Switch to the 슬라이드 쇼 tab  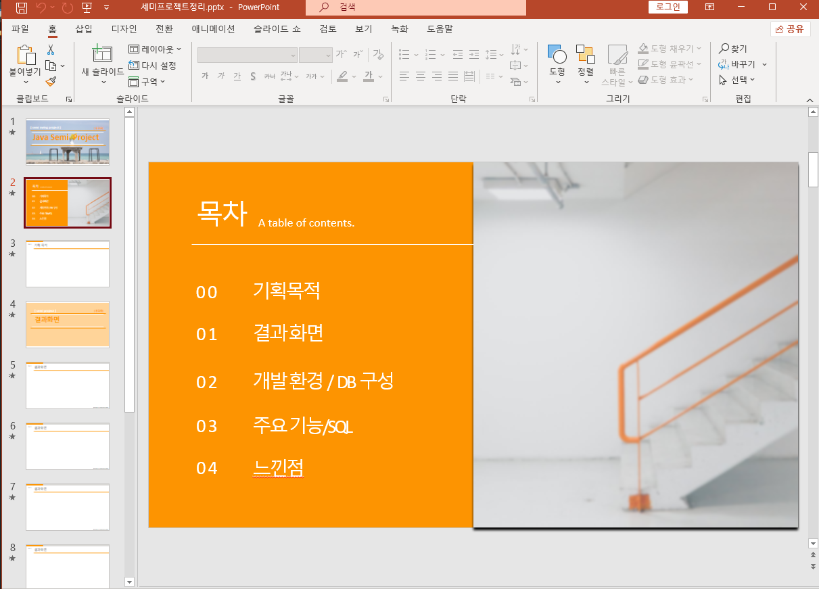pyautogui.click(x=277, y=29)
